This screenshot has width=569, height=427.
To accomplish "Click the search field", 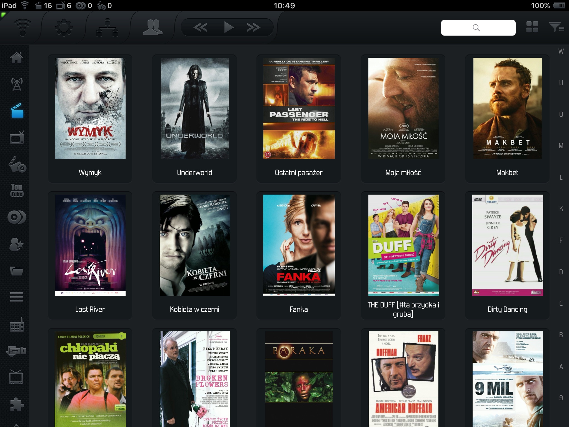I will 478,28.
